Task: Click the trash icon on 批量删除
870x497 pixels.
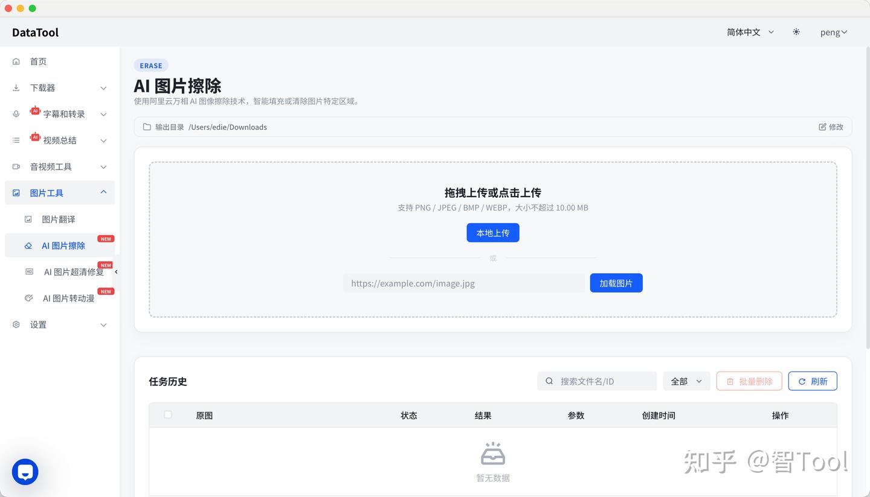Action: [730, 382]
